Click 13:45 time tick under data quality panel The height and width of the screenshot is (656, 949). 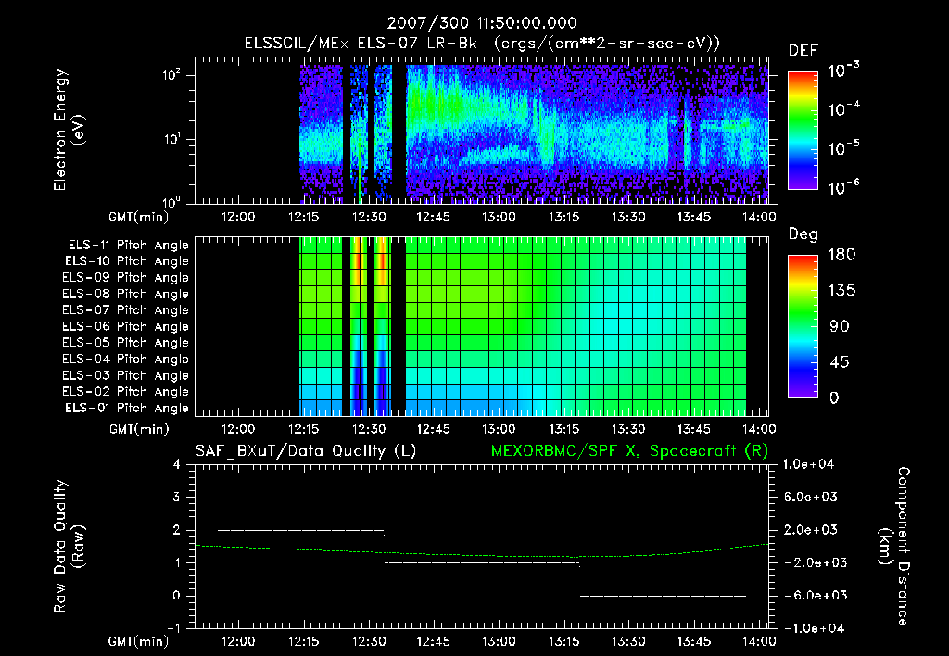[x=694, y=641]
